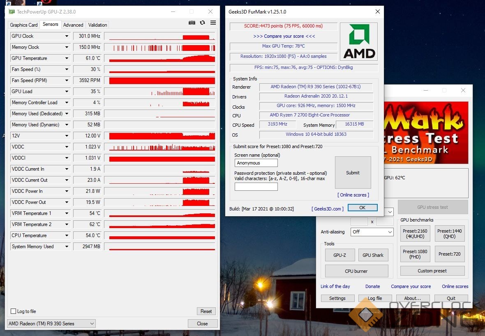Open Online scores link in FurMark main window
Viewport: 485px width, 336px height.
[x=455, y=286]
